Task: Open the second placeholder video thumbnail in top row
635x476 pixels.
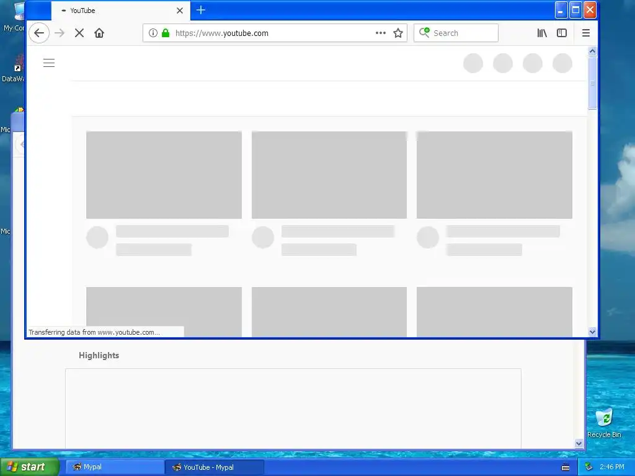Action: click(329, 175)
